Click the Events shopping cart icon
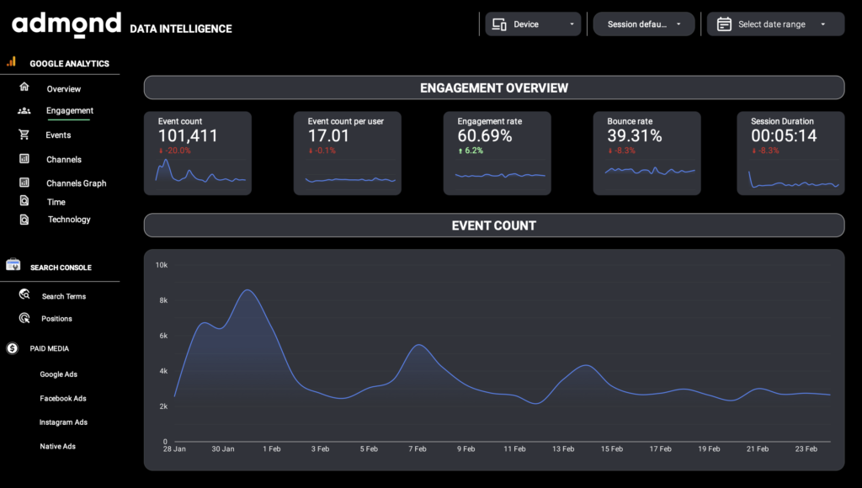Screen dimensions: 862x488 coord(24,135)
